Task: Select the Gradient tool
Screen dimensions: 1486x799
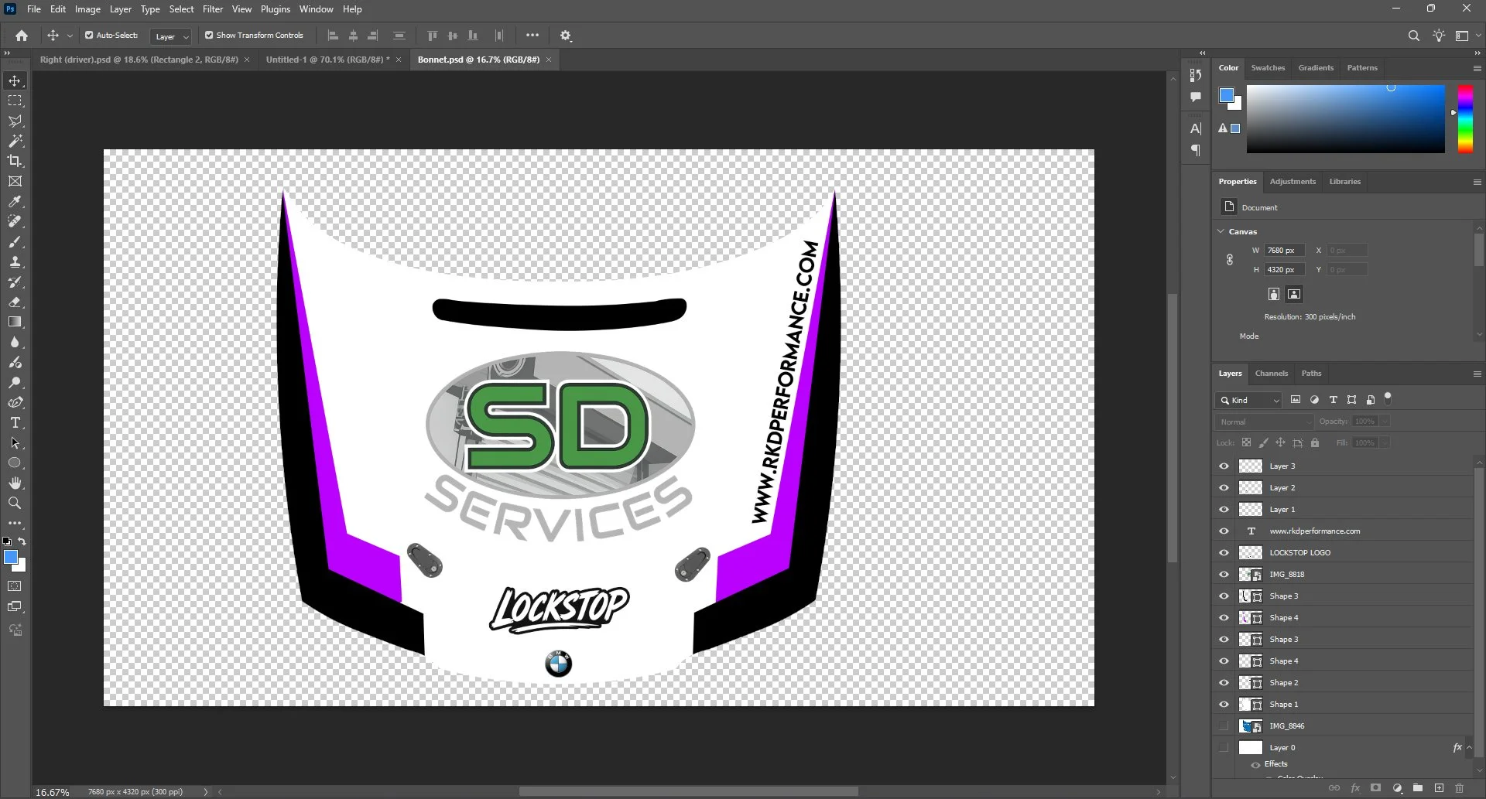Action: [x=15, y=323]
